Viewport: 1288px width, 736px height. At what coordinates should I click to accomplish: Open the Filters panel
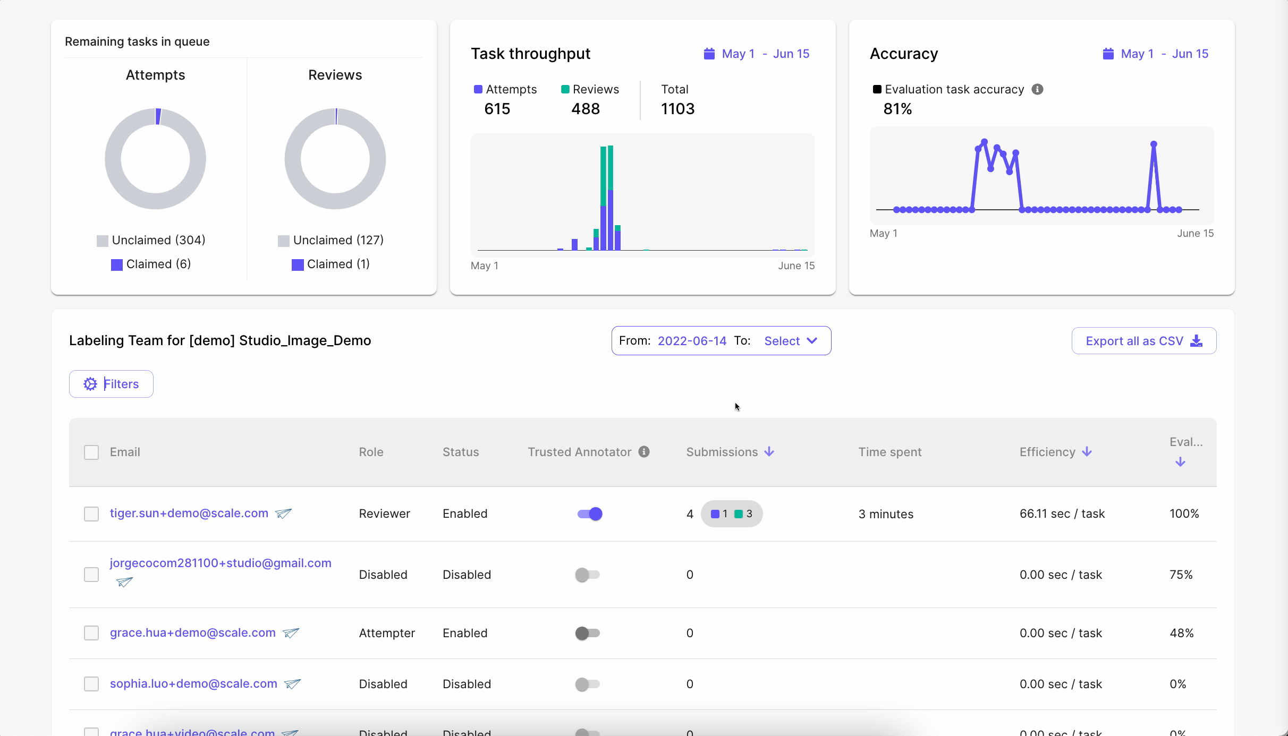pos(111,384)
